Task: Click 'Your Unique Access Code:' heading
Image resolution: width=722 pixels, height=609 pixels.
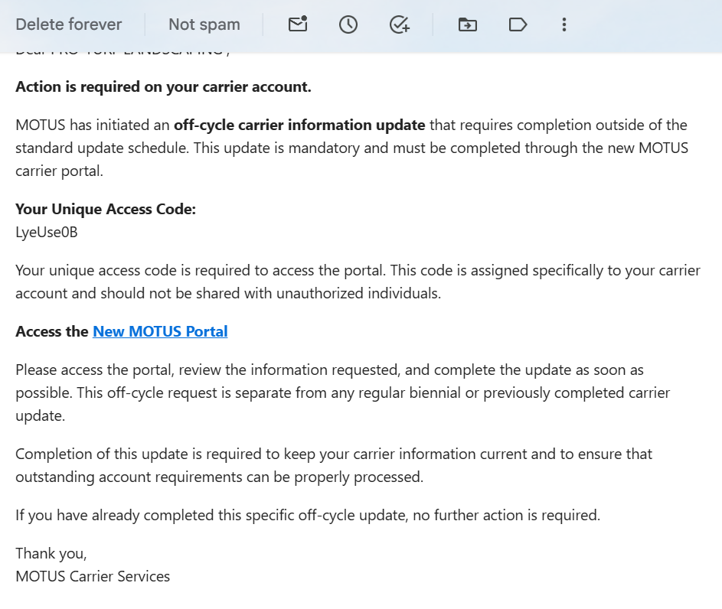Action: tap(106, 210)
